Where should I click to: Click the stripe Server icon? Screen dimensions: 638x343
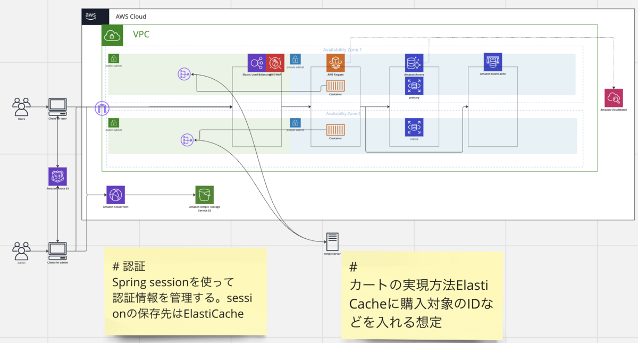point(332,242)
